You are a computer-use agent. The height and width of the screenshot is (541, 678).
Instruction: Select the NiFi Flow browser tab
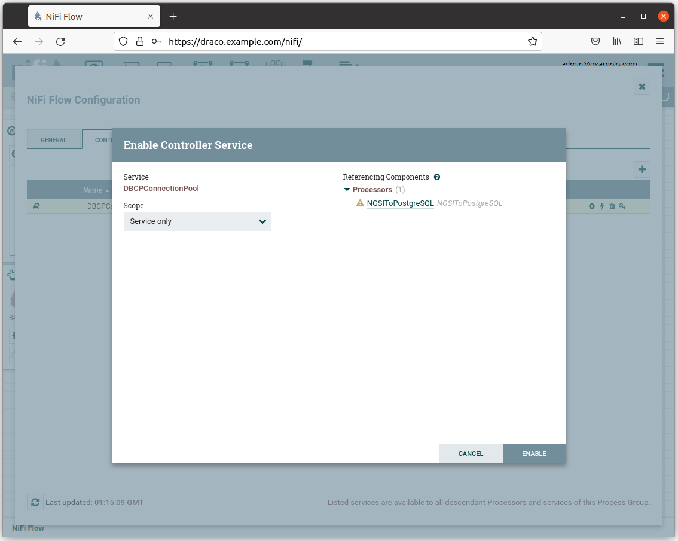coord(94,16)
